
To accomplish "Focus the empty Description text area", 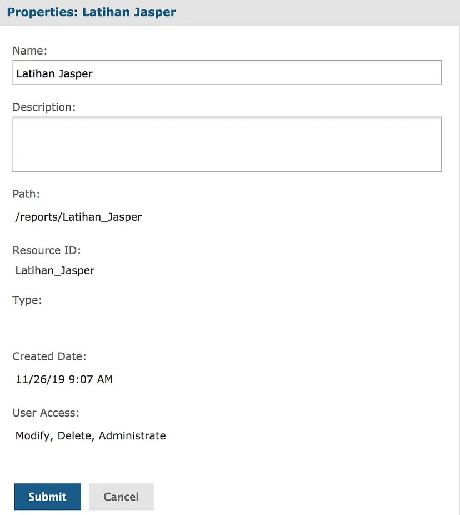I will pos(227,144).
